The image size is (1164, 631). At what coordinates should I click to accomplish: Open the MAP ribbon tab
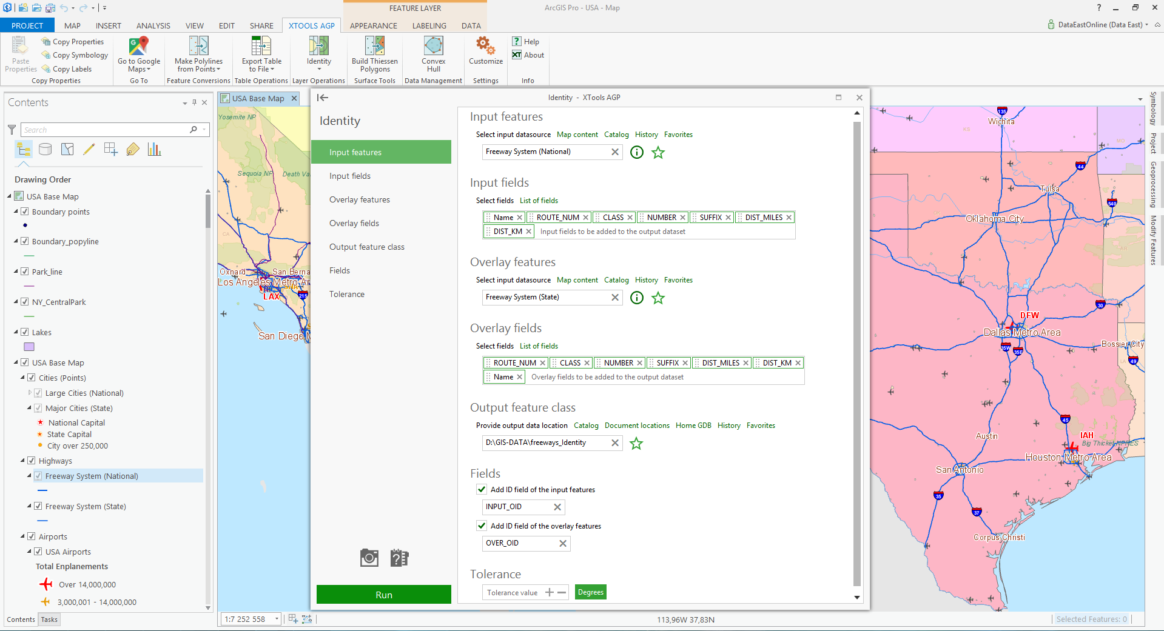click(72, 25)
